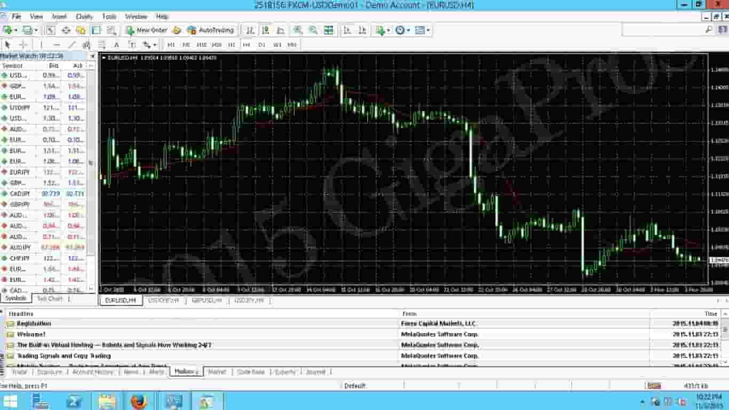729x410 pixels.
Task: Switch to the USDCHF,H4 chart tab
Action: (x=163, y=301)
